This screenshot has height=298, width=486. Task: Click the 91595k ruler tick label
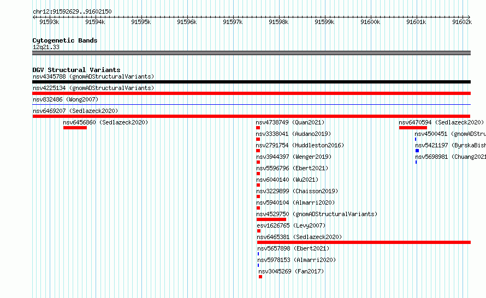(141, 22)
